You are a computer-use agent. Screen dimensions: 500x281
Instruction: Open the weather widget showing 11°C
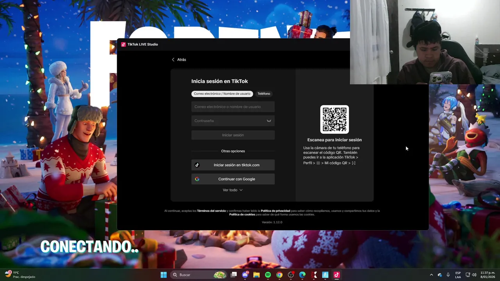point(20,275)
